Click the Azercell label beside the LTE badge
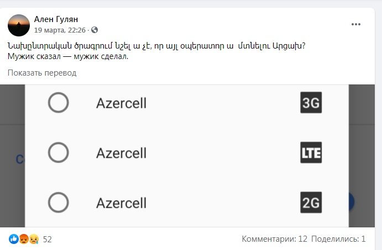The width and height of the screenshot is (382, 250). (x=121, y=153)
